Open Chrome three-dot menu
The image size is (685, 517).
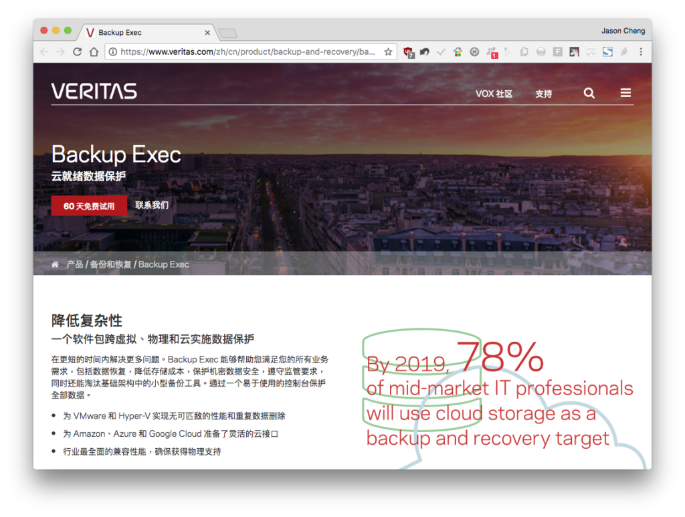(x=641, y=52)
